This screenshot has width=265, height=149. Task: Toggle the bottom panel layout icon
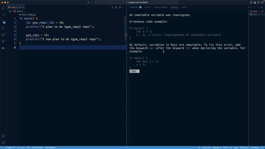[x=255, y=2]
